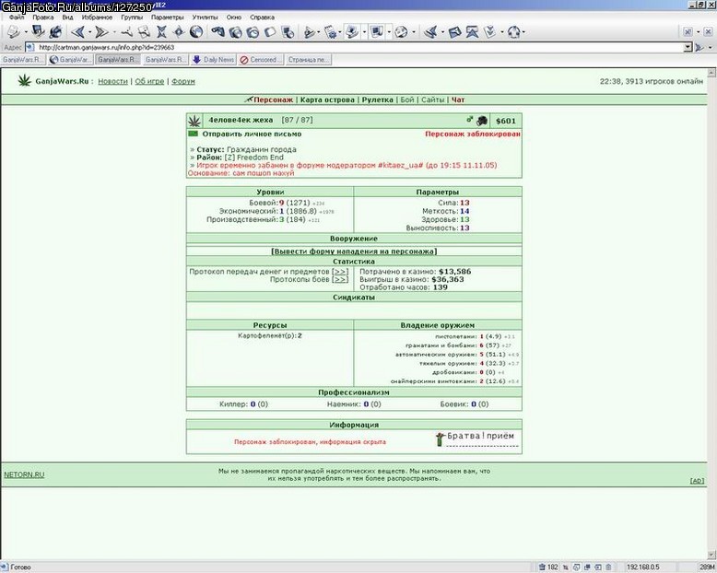Click the page scrollbar down arrow
717x573 pixels.
[711, 555]
